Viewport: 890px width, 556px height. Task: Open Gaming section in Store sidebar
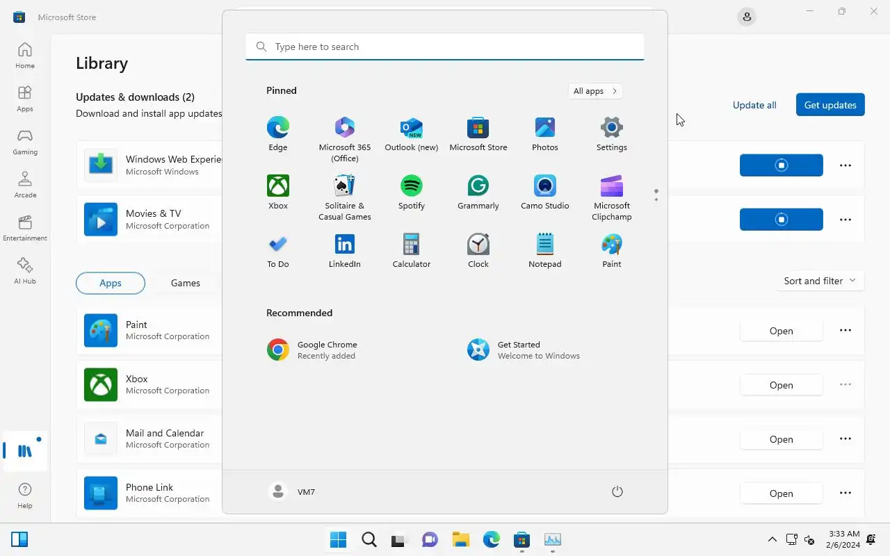coord(25,142)
